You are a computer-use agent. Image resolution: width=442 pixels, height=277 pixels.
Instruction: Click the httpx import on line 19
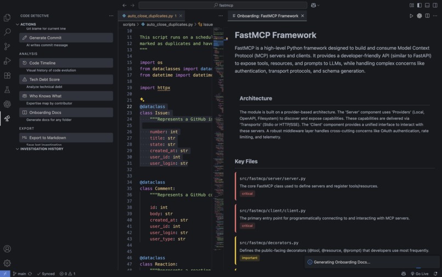tap(164, 88)
